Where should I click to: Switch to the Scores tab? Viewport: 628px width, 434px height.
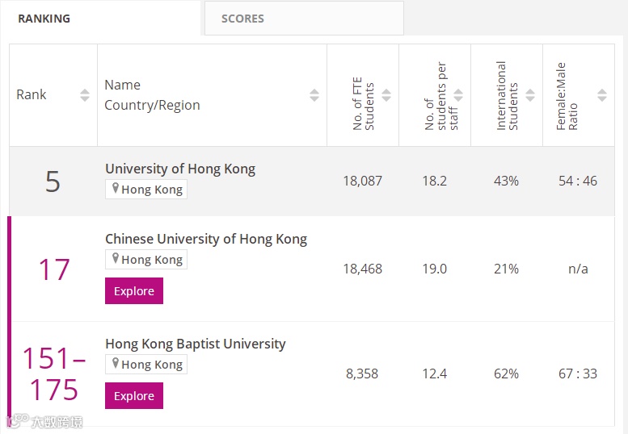tap(242, 19)
